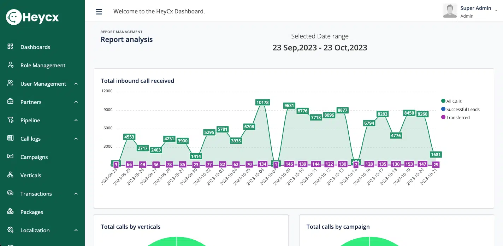The height and width of the screenshot is (246, 503).
Task: Open the Campaigns menu item
Action: coord(34,157)
